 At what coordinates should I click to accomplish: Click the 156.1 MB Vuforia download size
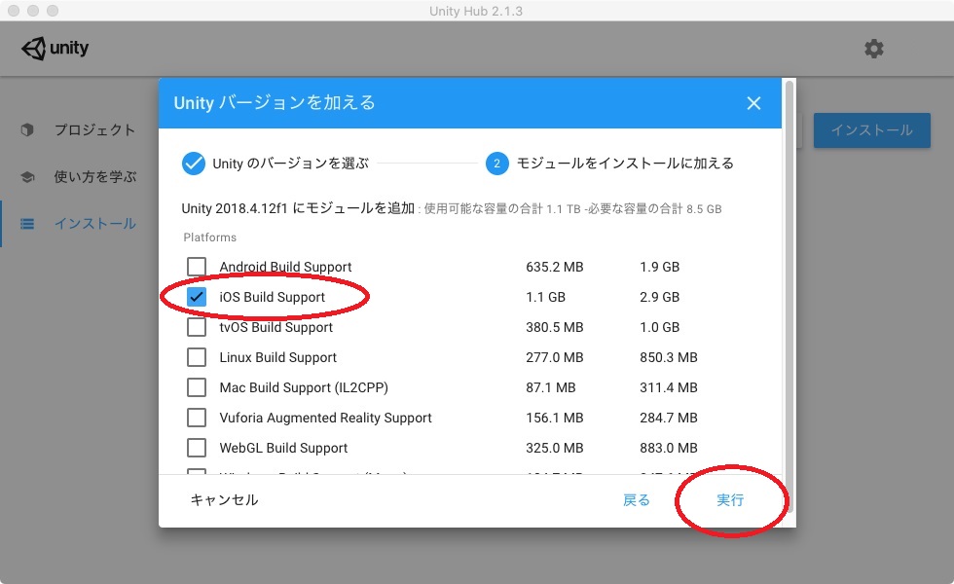click(x=554, y=418)
